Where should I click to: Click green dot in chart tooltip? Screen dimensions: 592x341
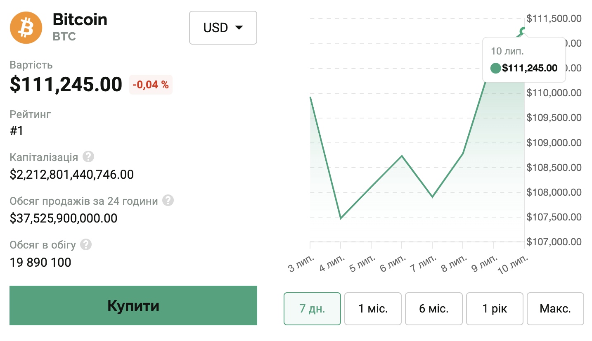click(495, 68)
